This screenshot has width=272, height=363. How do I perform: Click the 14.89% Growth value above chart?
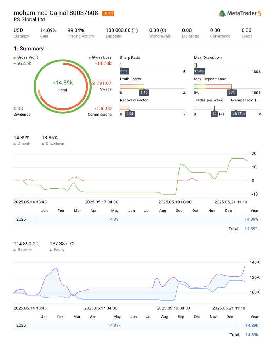point(22,138)
